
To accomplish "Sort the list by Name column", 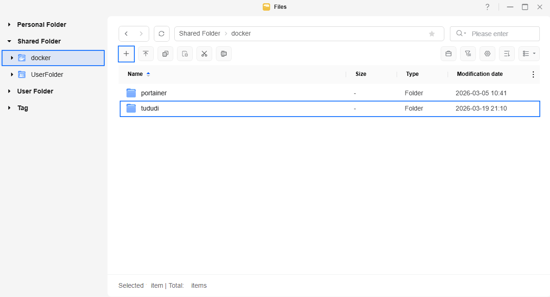I will point(135,74).
